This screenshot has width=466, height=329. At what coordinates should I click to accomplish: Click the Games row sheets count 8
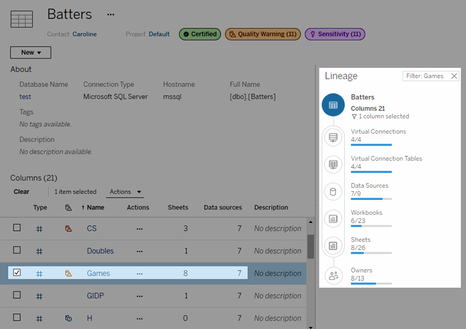[185, 273]
